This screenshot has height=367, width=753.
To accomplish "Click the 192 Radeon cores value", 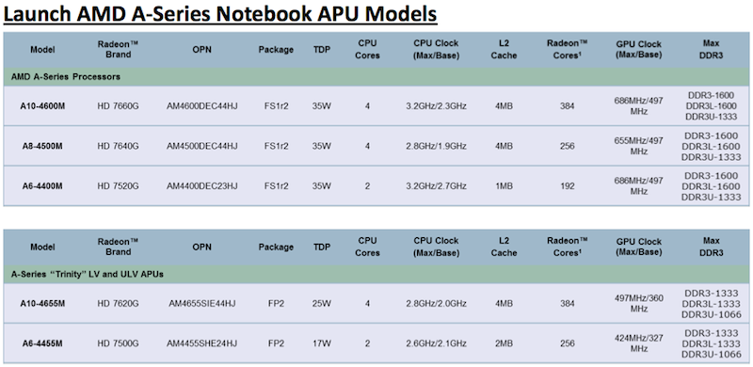I will pos(568,186).
